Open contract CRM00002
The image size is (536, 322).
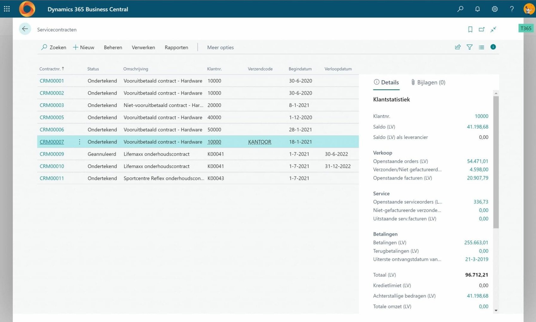click(x=52, y=93)
